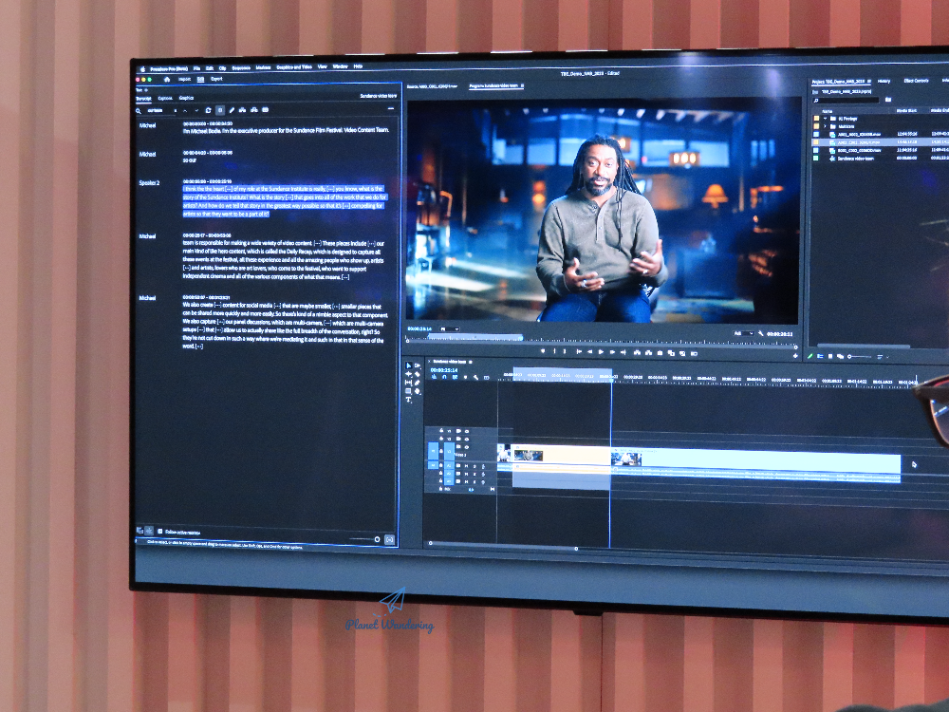The width and height of the screenshot is (949, 712).
Task: Open the File menu
Action: [x=196, y=68]
